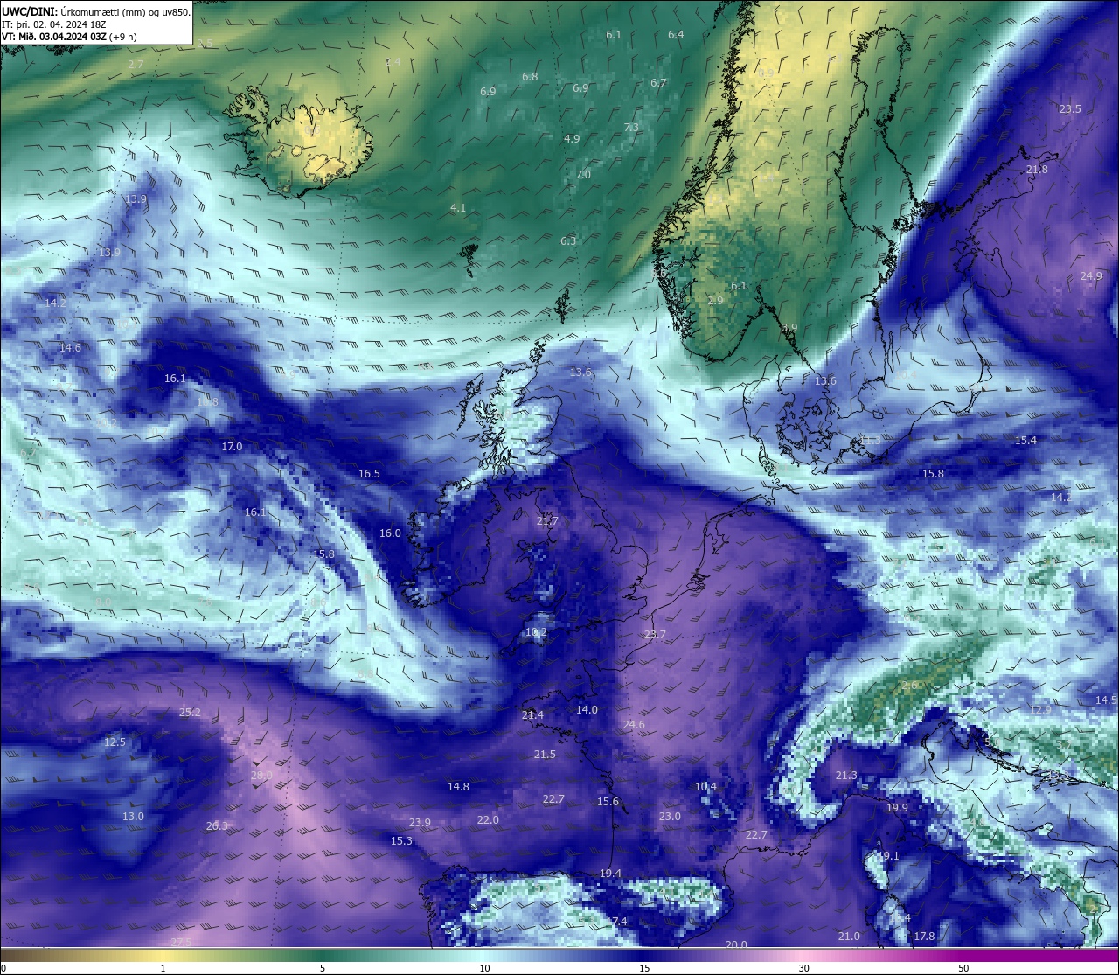Click the 6.8 value label
Viewport: 1119px width, 975px height.
tap(530, 77)
